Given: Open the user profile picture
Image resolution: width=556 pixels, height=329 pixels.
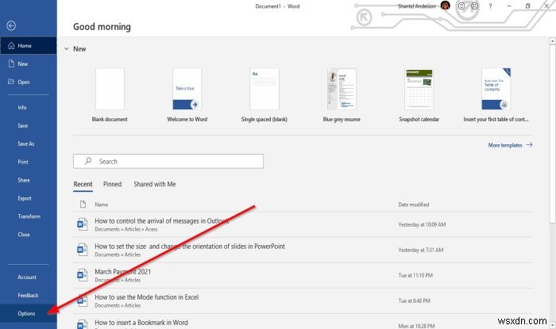Looking at the screenshot, I should pyautogui.click(x=446, y=6).
